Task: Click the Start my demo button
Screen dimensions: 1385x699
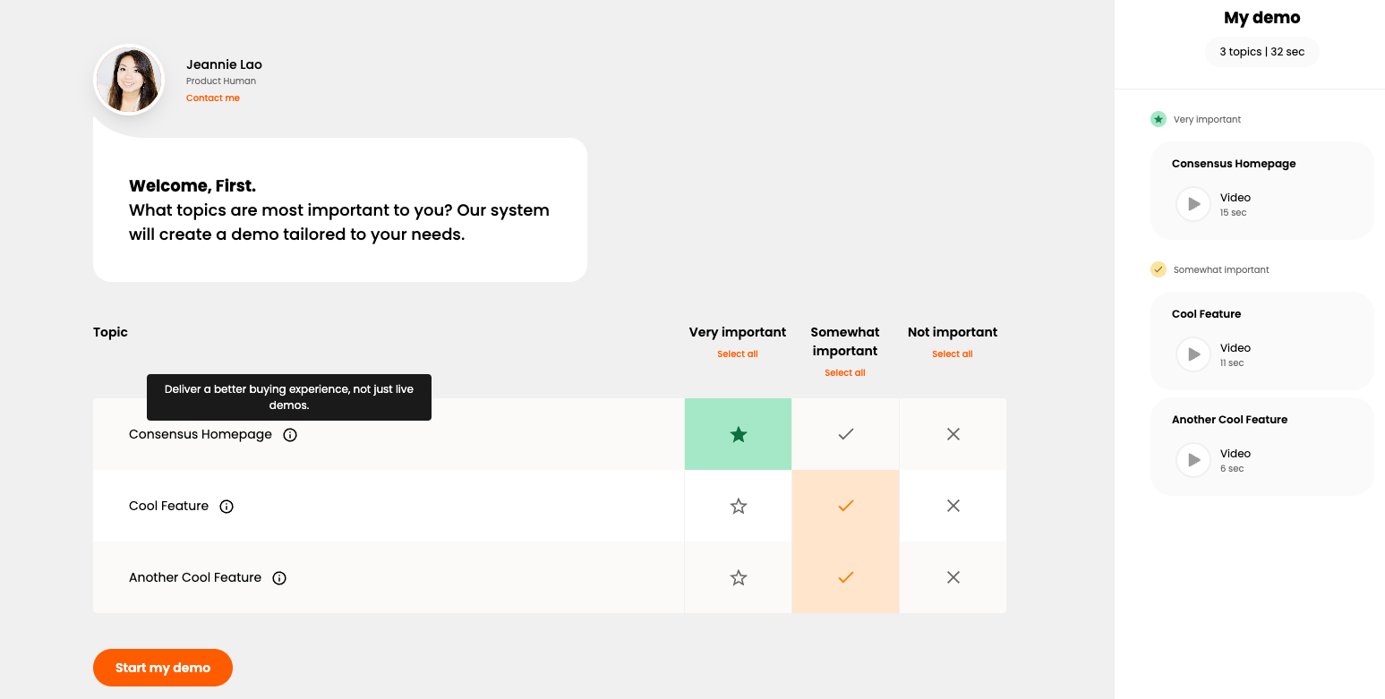Action: (163, 668)
